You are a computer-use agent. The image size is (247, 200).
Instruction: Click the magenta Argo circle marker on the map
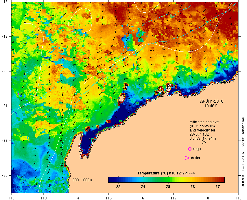[x=19, y=94]
